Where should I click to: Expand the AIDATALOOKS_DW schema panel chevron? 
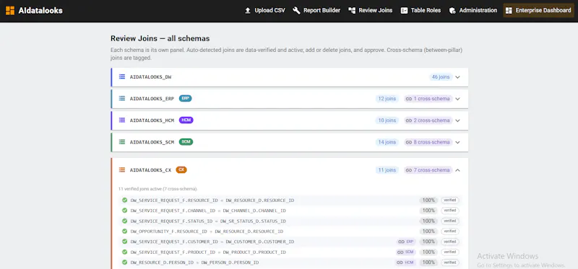point(458,77)
